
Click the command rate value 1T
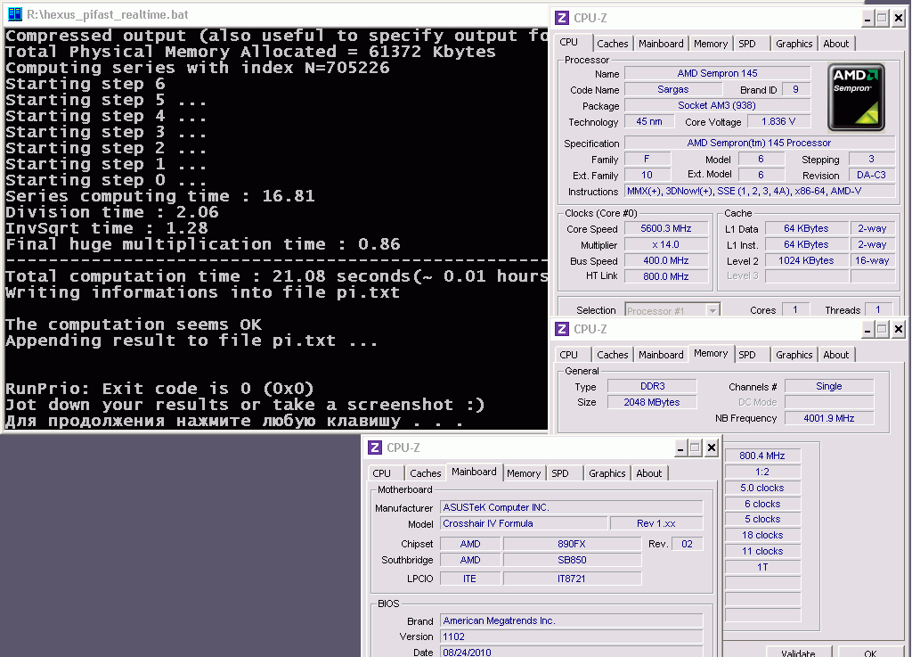click(762, 567)
